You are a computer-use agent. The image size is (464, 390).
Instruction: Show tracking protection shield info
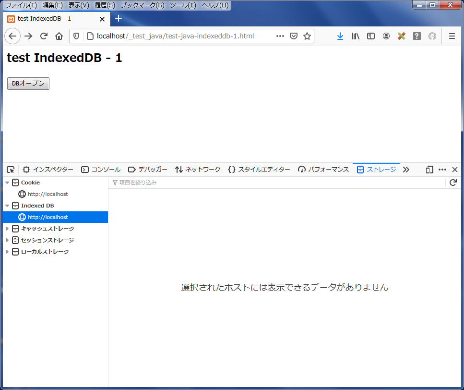pos(76,36)
